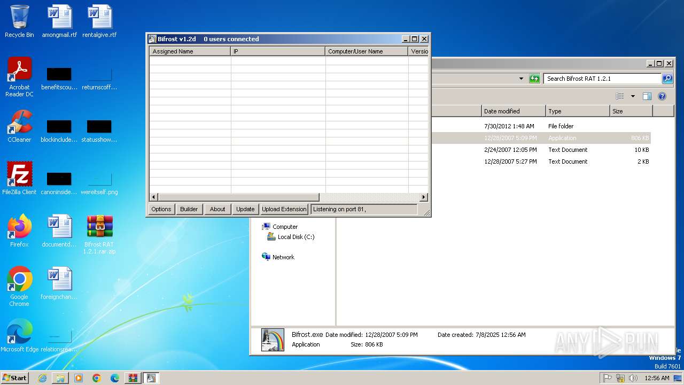Toggle Explorer preview pane icon

click(647, 96)
